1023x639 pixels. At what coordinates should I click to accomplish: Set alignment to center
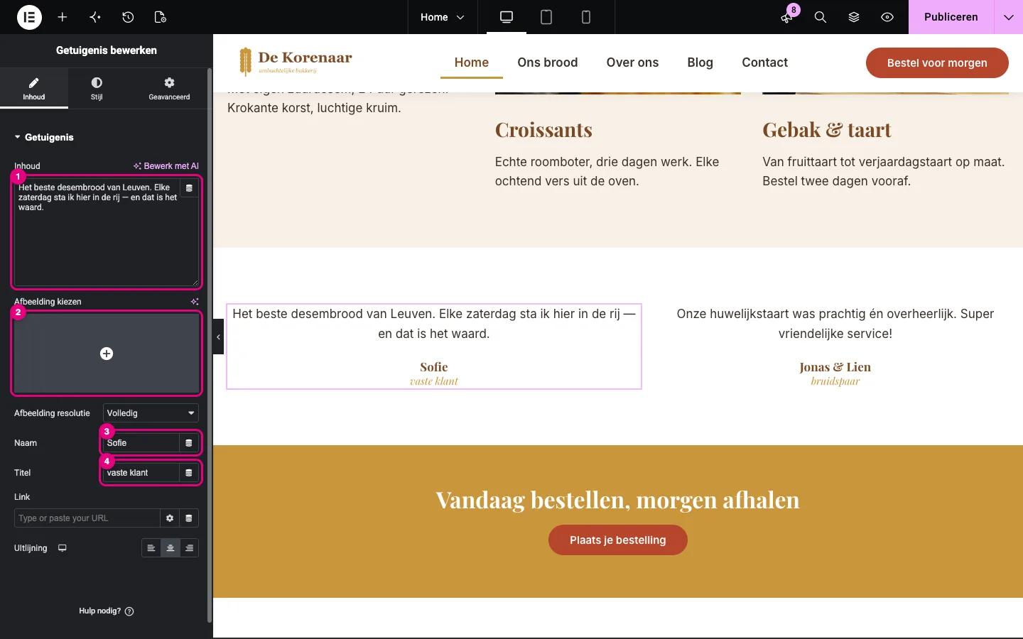click(170, 548)
